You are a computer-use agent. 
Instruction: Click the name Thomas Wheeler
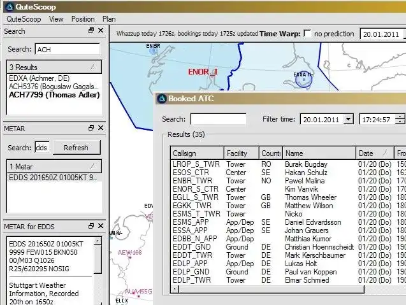pos(310,197)
